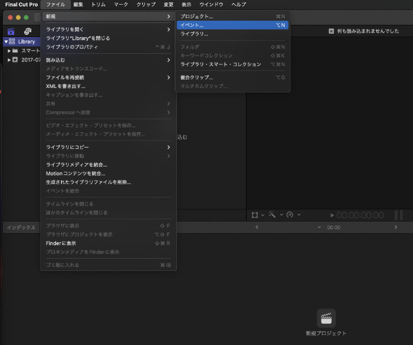The width and height of the screenshot is (413, 345).
Task: Open the enhancement magic wand icon
Action: 272,214
